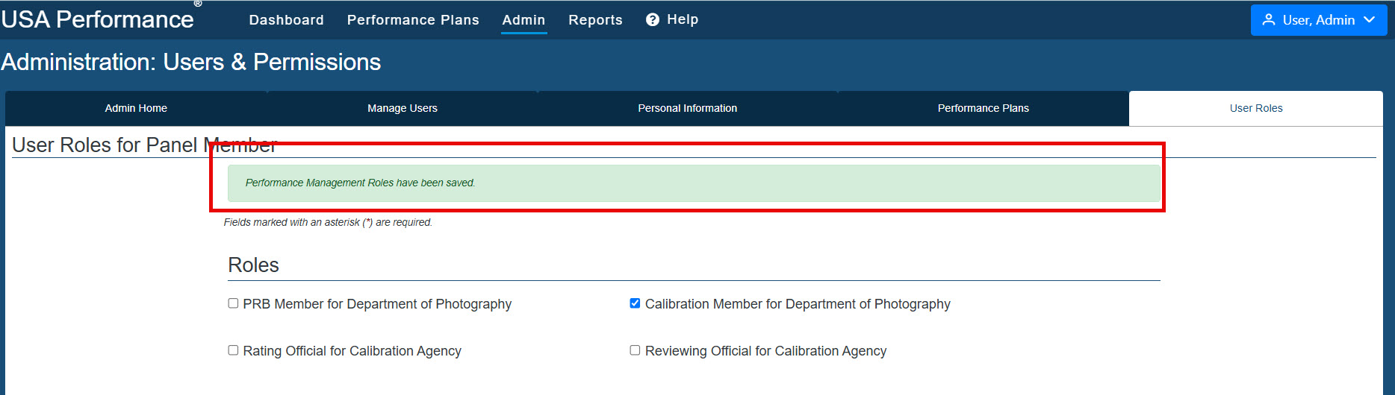Expand the User, Admin dropdown chevron
This screenshot has height=395, width=1395.
1369,20
